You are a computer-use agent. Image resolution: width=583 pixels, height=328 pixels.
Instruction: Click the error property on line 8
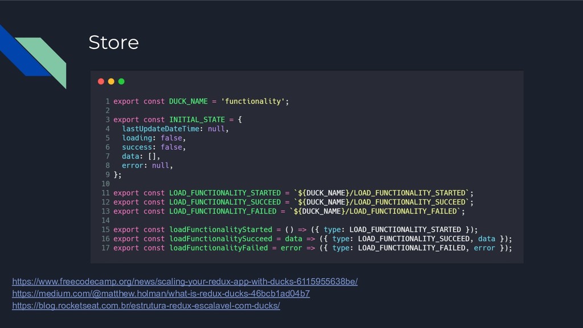click(x=133, y=166)
